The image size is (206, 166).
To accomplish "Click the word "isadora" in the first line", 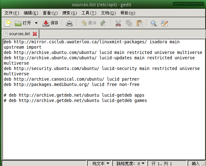I will (158, 42).
